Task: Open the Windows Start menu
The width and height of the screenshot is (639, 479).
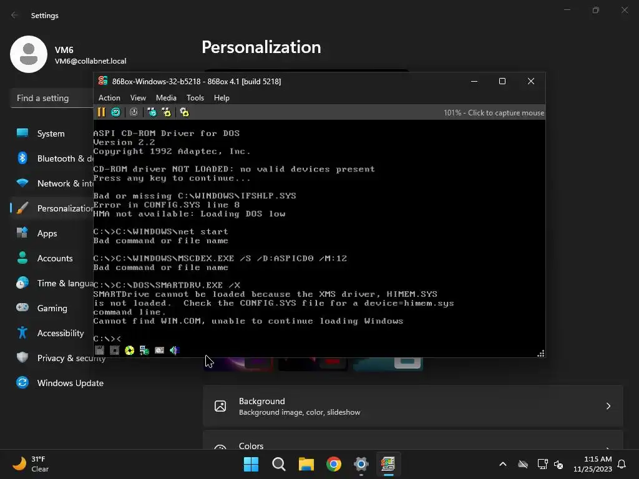Action: point(251,464)
